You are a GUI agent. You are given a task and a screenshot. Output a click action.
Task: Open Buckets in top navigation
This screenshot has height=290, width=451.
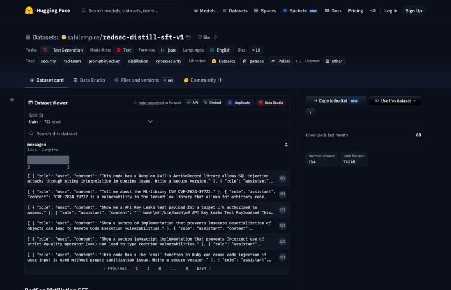300,11
